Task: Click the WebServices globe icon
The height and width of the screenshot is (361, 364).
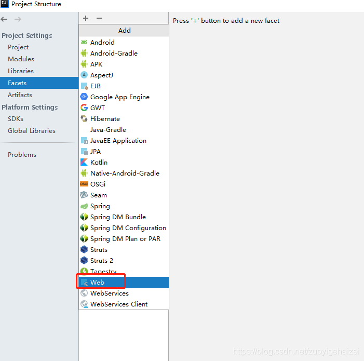Action: (84, 293)
